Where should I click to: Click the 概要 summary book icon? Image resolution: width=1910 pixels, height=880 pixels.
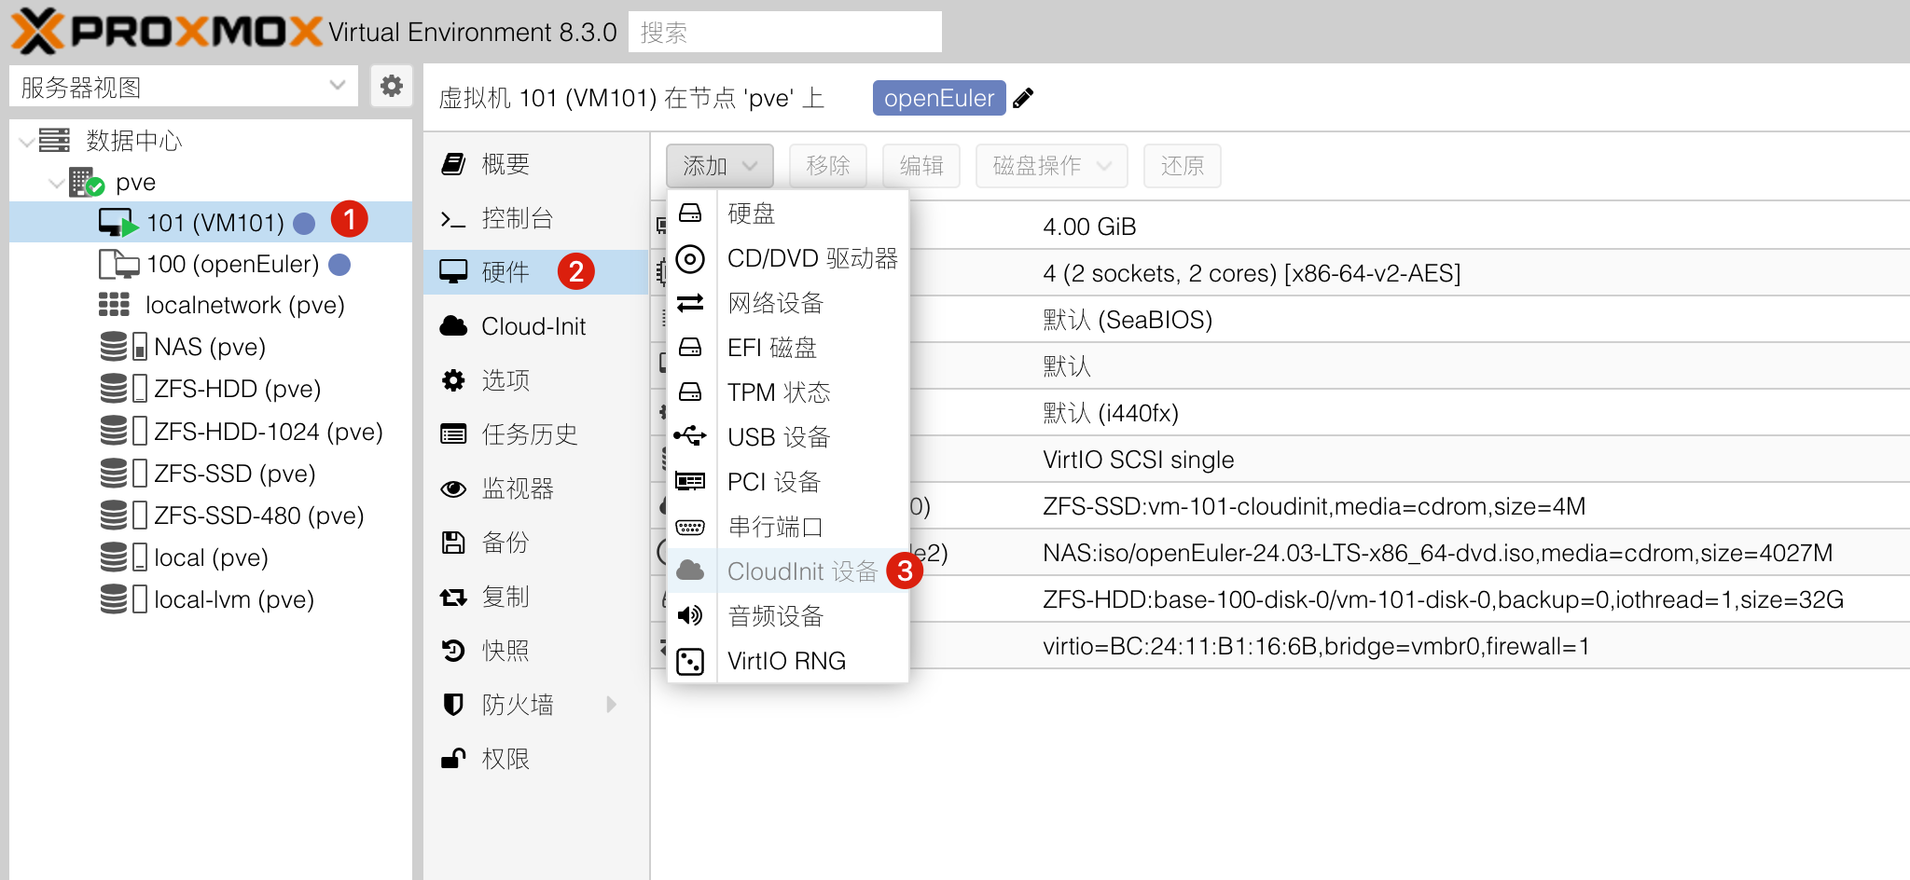[x=453, y=164]
